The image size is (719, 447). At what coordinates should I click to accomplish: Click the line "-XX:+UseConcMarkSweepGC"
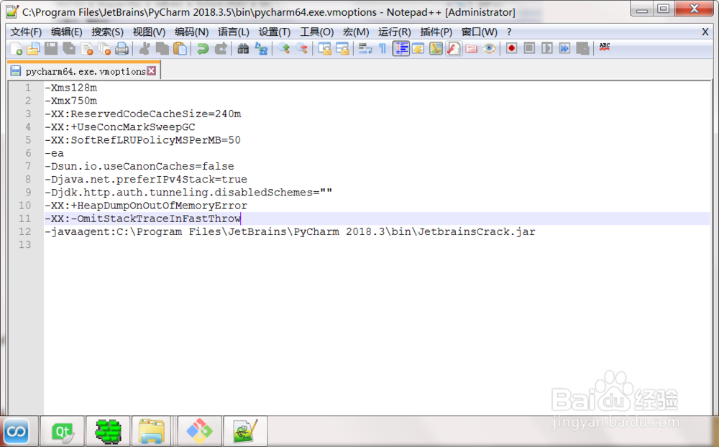click(119, 126)
